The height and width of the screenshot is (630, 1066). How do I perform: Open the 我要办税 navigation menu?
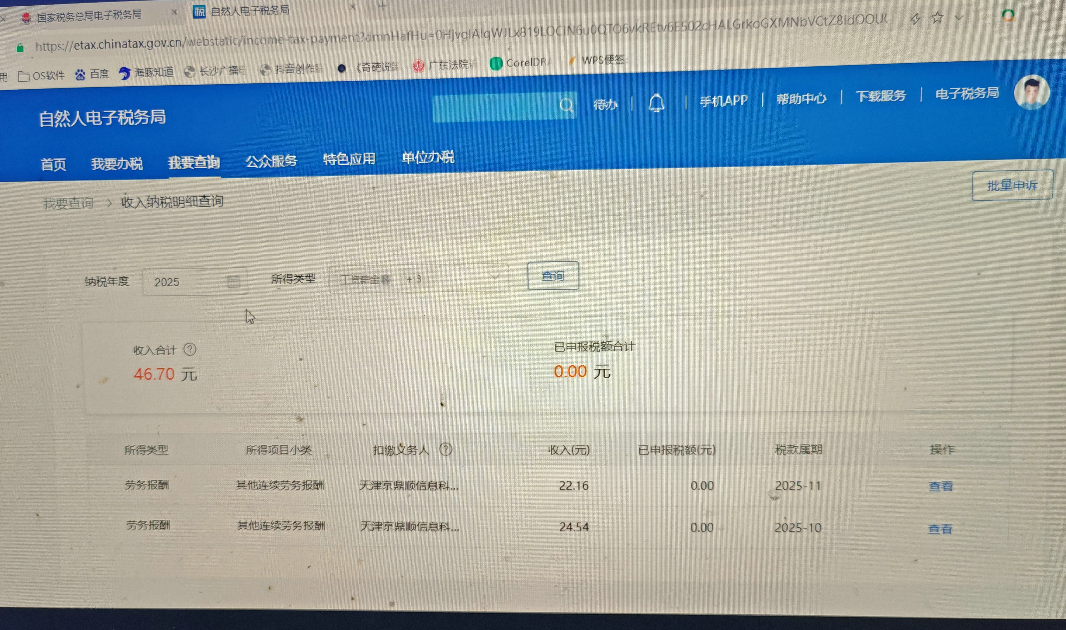click(117, 163)
